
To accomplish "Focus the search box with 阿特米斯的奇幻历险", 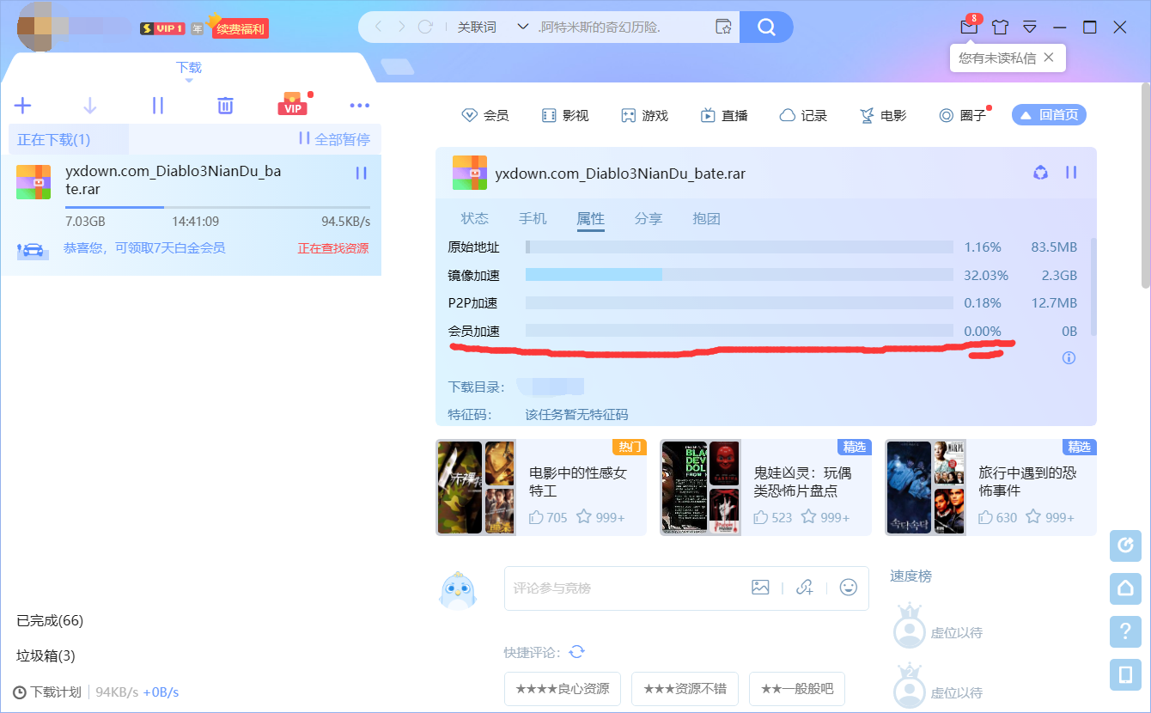I will click(623, 27).
